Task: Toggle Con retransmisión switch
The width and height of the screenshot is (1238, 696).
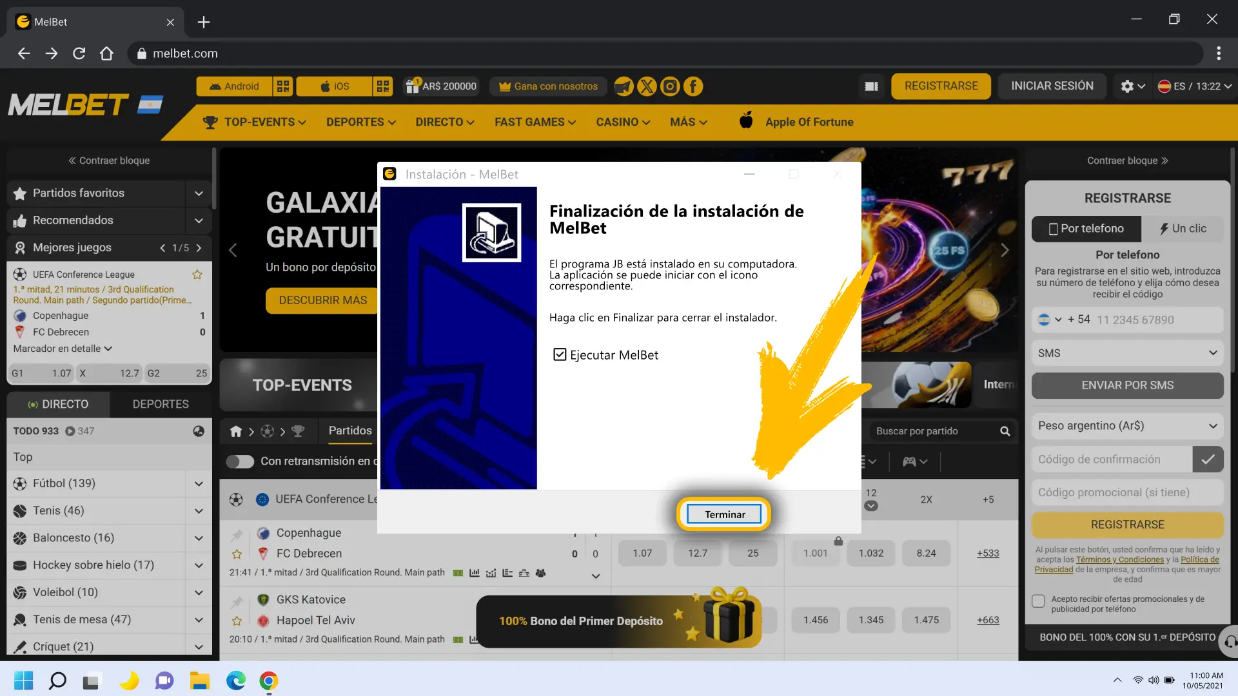Action: click(x=241, y=461)
